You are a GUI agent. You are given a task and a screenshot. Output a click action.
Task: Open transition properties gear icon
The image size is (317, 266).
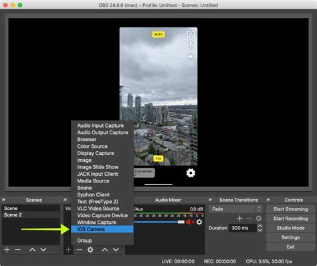pos(259,219)
